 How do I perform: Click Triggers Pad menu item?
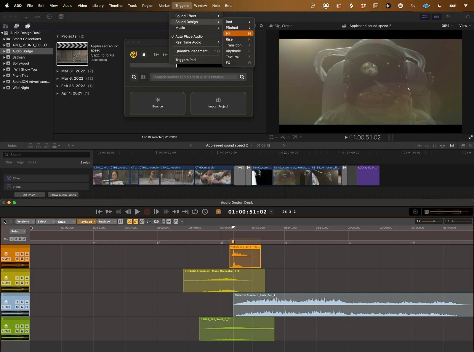(x=196, y=60)
